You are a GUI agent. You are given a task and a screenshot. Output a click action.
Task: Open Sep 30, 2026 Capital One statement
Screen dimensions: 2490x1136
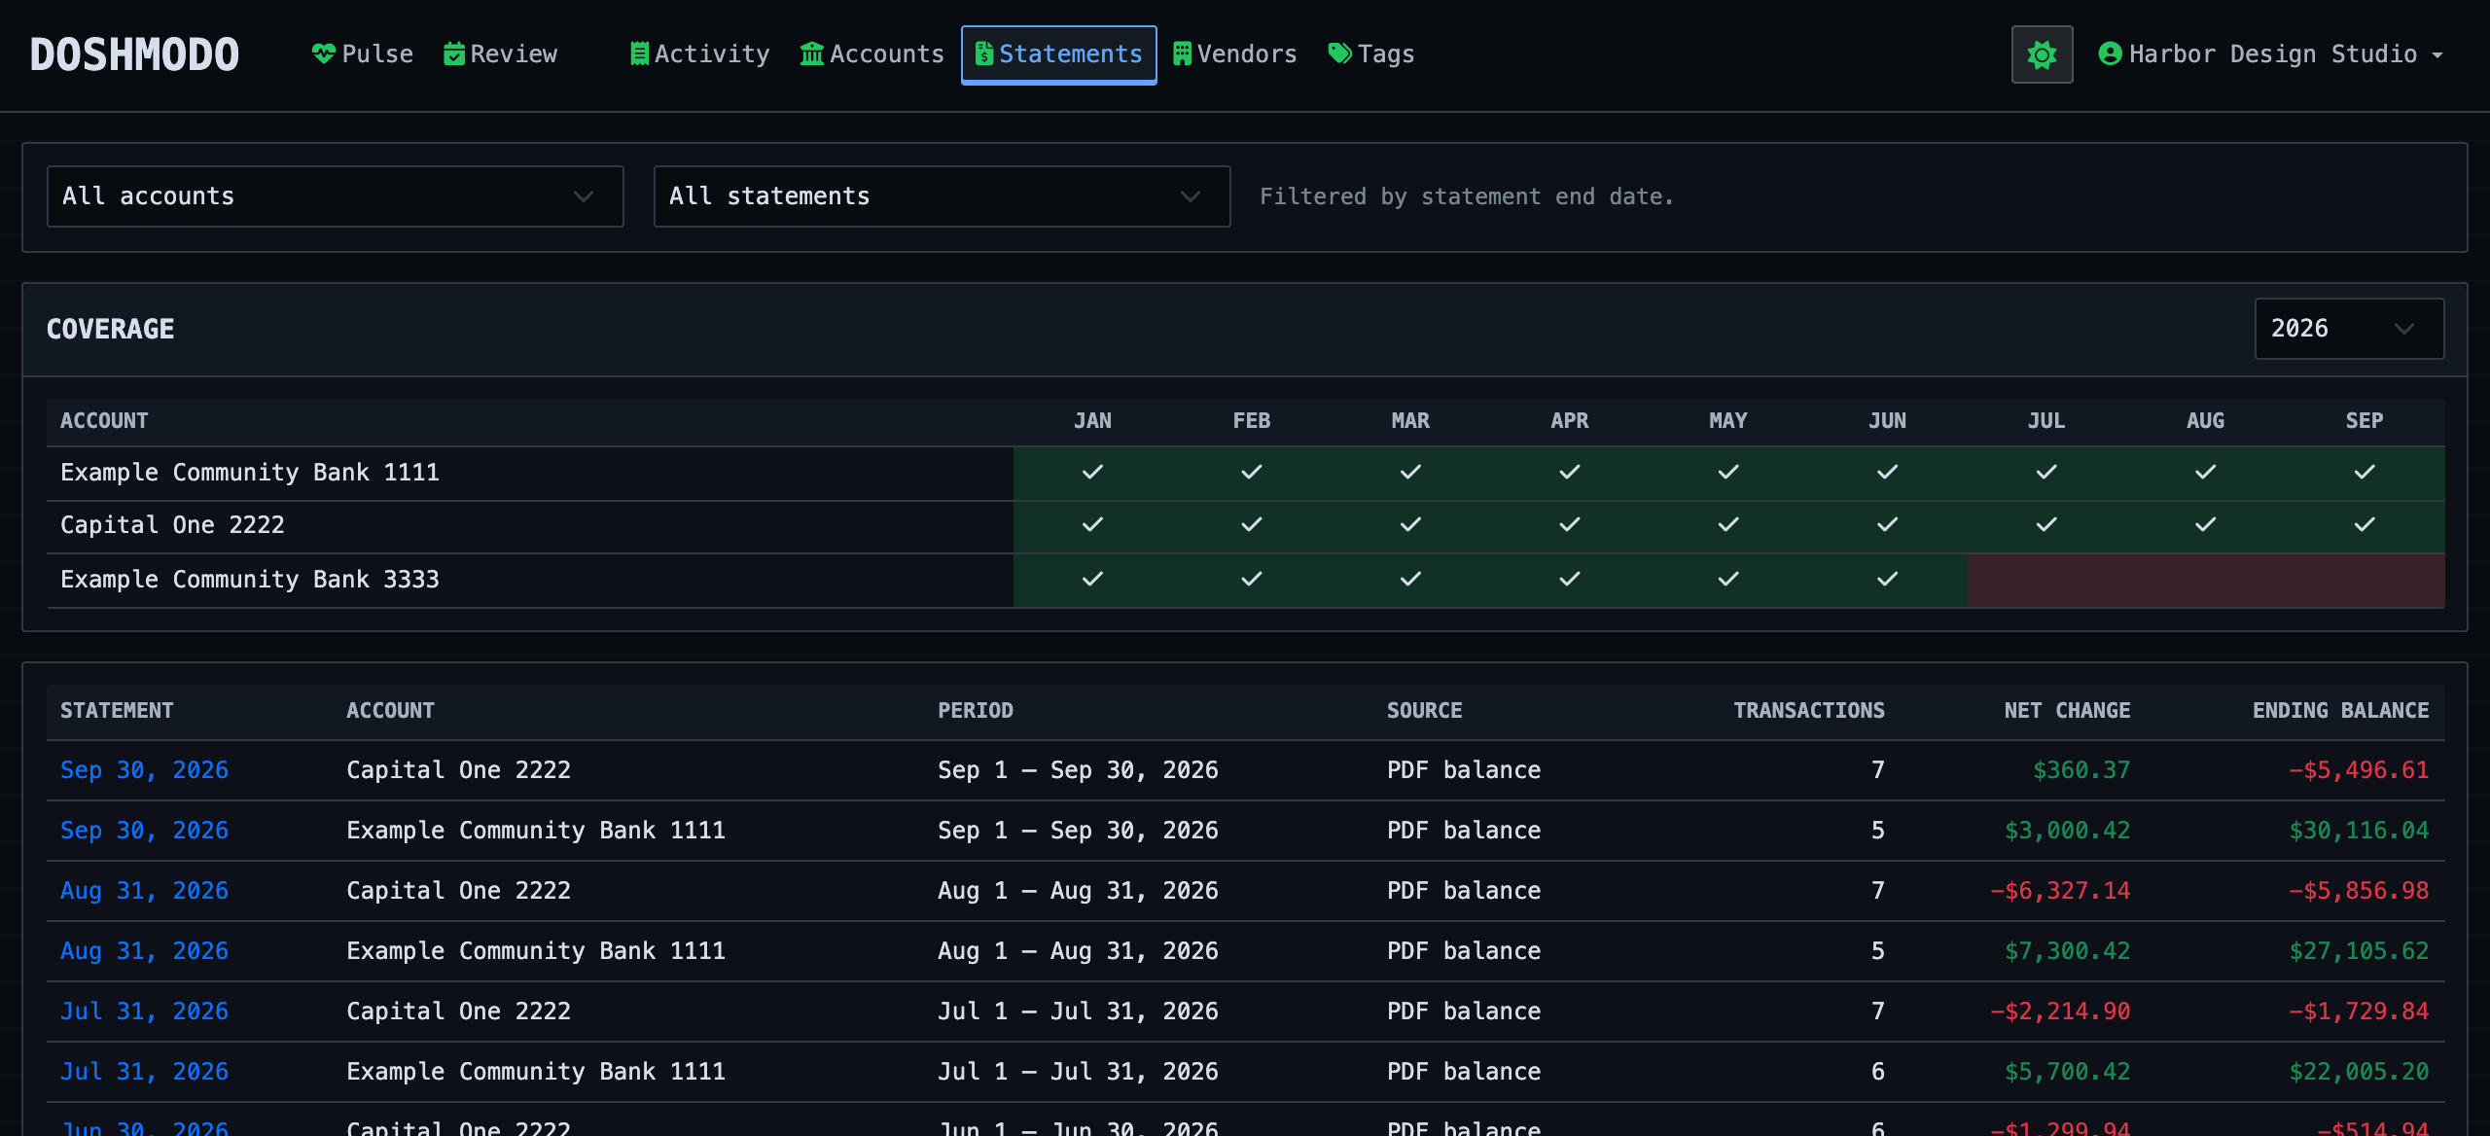(144, 770)
